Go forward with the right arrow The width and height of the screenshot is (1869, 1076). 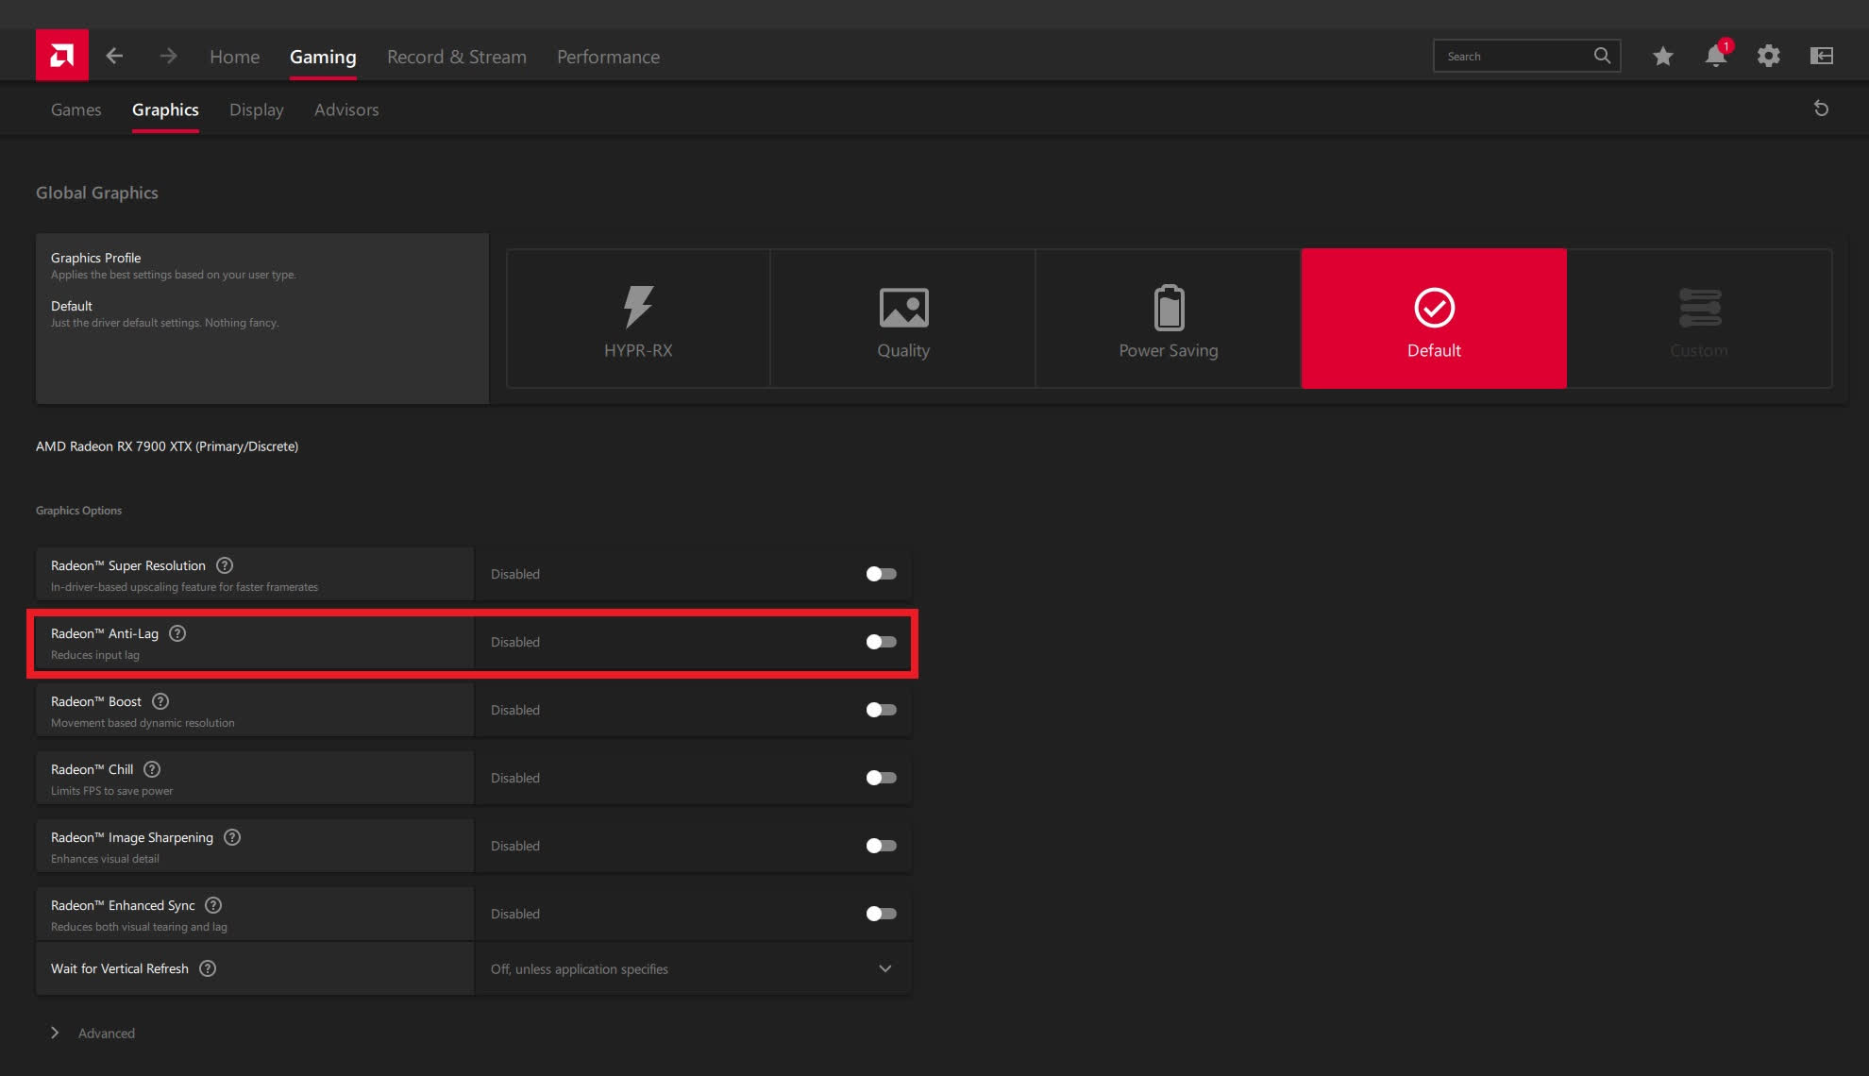(x=168, y=56)
